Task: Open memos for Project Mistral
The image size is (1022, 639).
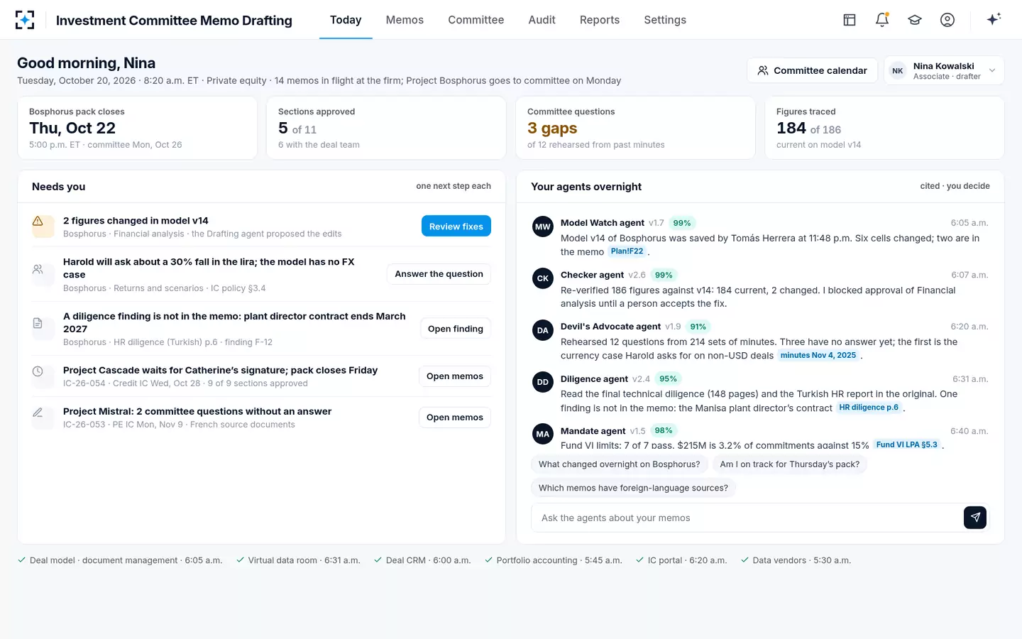Action: pos(455,417)
